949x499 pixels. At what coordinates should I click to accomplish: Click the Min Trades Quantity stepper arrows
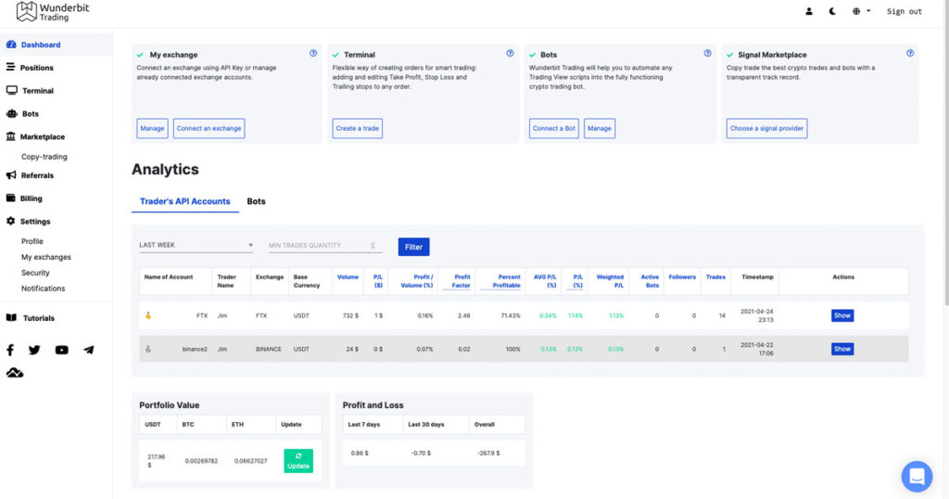coord(373,245)
